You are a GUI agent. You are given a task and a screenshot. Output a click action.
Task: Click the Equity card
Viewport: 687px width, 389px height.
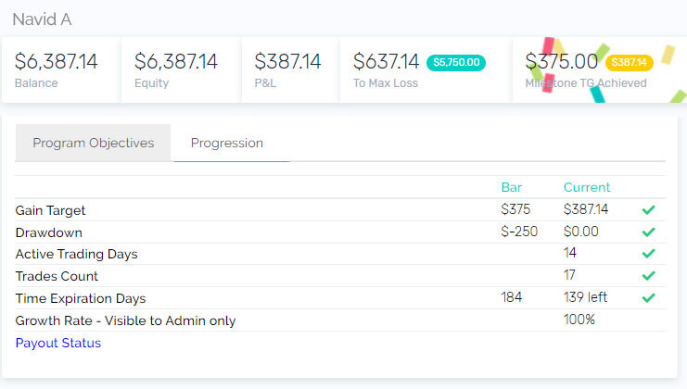click(181, 70)
